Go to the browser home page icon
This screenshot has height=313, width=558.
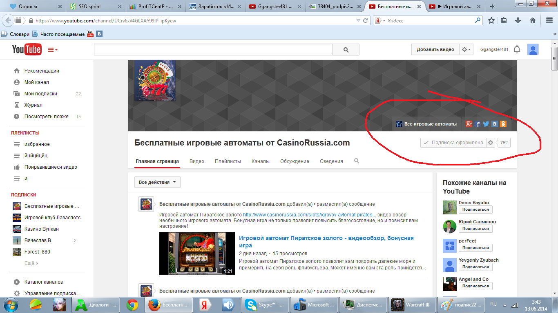pyautogui.click(x=533, y=20)
